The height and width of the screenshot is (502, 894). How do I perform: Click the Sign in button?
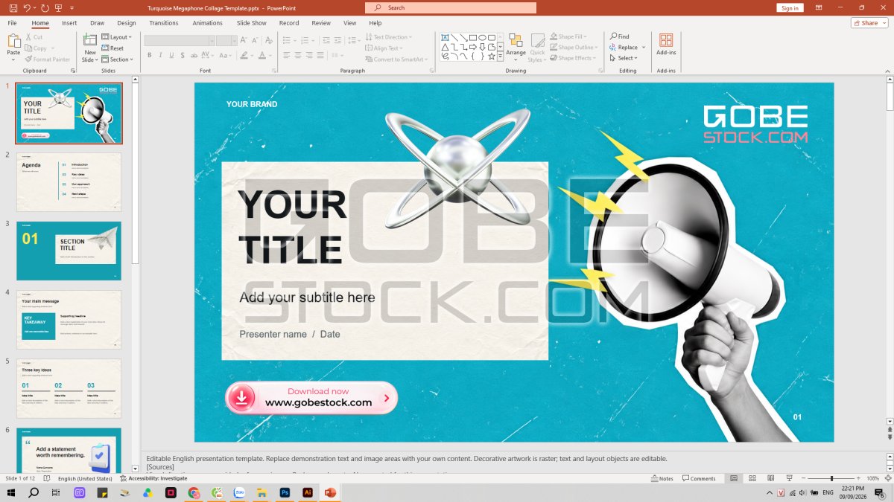point(790,8)
